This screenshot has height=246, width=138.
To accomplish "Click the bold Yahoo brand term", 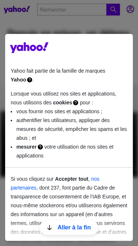I will click(x=18, y=80).
